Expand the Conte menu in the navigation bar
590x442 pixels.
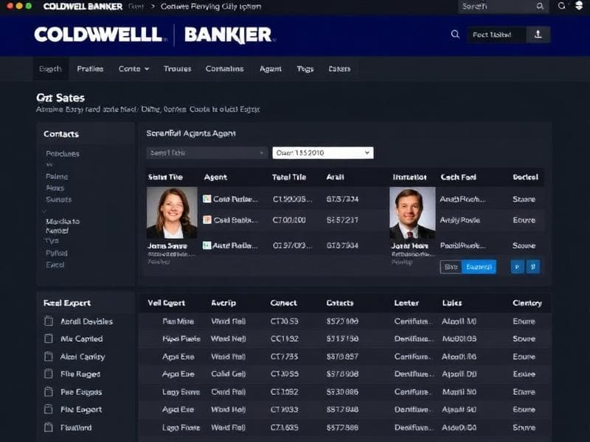coord(133,69)
